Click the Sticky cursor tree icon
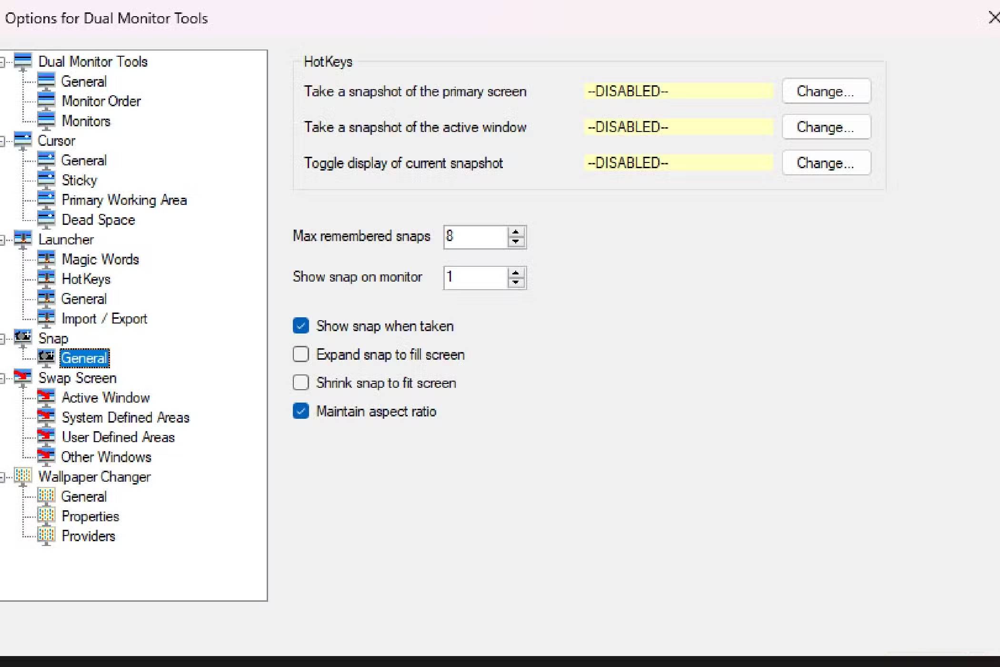Screen dimensions: 1000x667 (x=46, y=180)
